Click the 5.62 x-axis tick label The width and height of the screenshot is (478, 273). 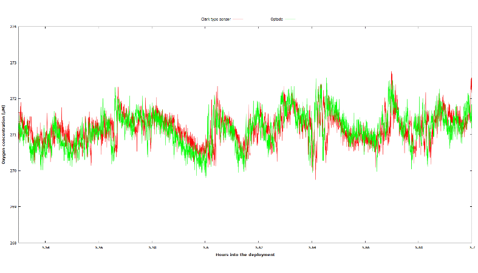[x=259, y=248]
